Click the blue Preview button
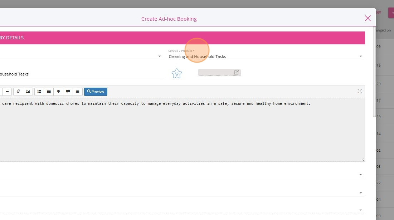Viewport: 394px width, 220px height. click(x=96, y=92)
